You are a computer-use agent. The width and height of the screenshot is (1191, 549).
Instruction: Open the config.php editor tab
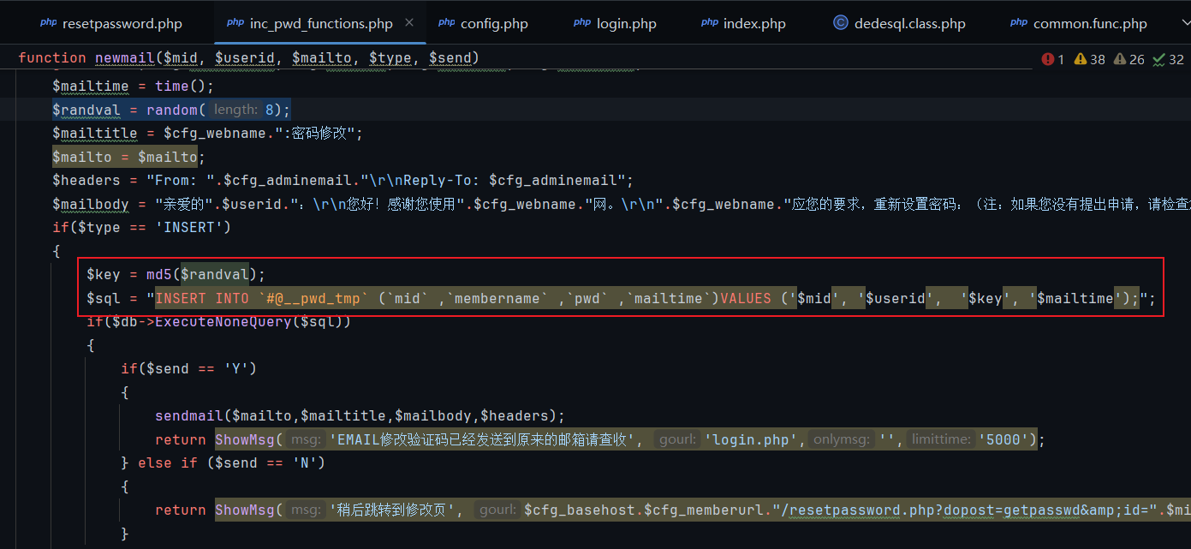pyautogui.click(x=494, y=23)
